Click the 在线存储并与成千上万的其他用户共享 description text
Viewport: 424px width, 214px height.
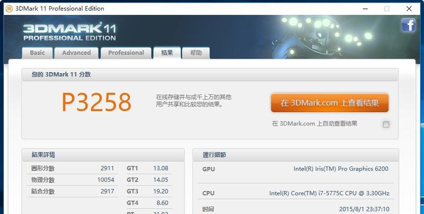tap(194, 101)
